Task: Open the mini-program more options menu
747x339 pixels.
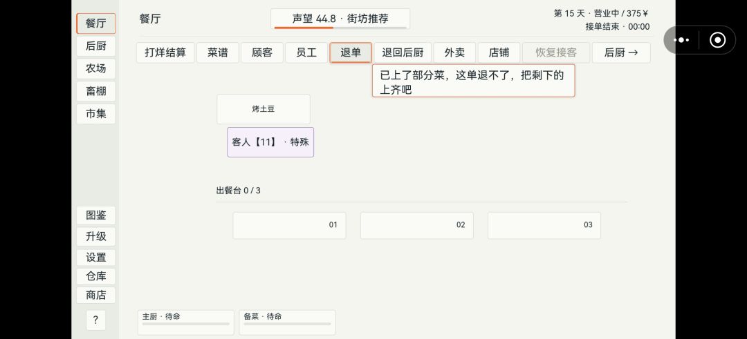Action: (681, 40)
